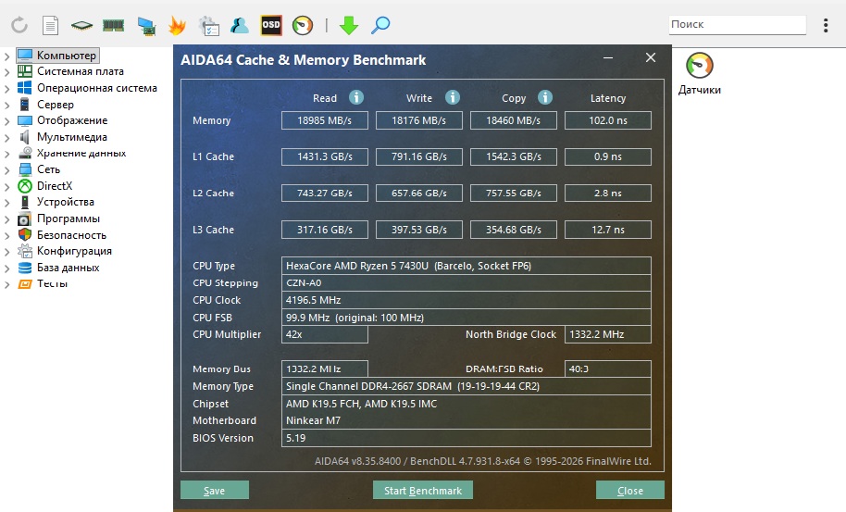Click North Bridge Clock value 1332.2 MHz
The width and height of the screenshot is (846, 512).
coord(608,334)
